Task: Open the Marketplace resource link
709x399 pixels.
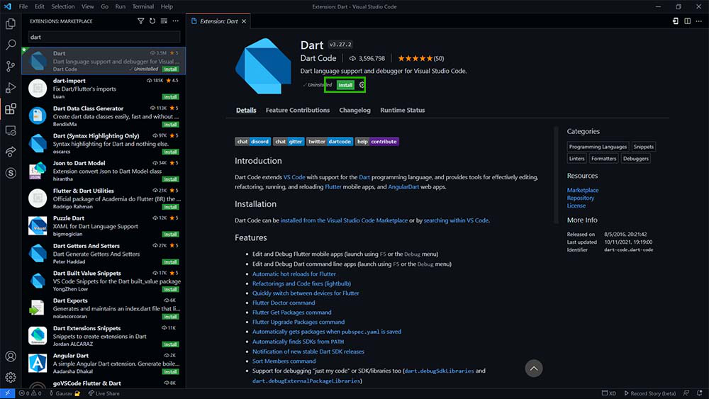Action: pos(582,190)
